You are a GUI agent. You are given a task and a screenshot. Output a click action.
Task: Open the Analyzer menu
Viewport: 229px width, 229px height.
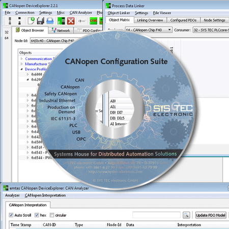(12, 195)
